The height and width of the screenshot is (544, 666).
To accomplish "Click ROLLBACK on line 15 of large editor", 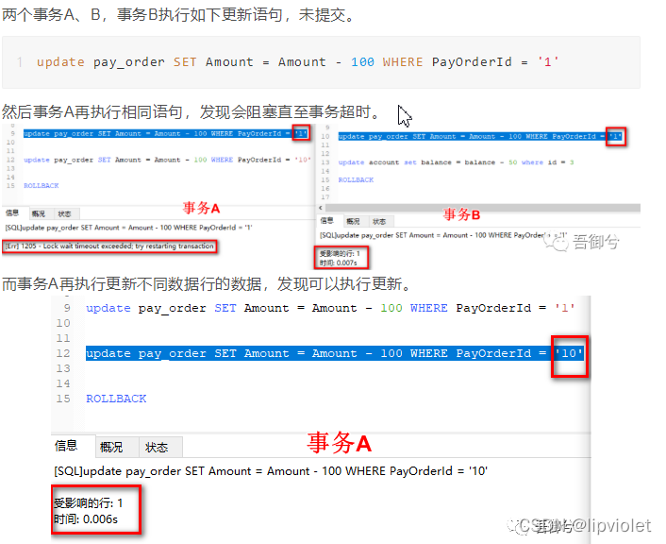I will click(116, 399).
